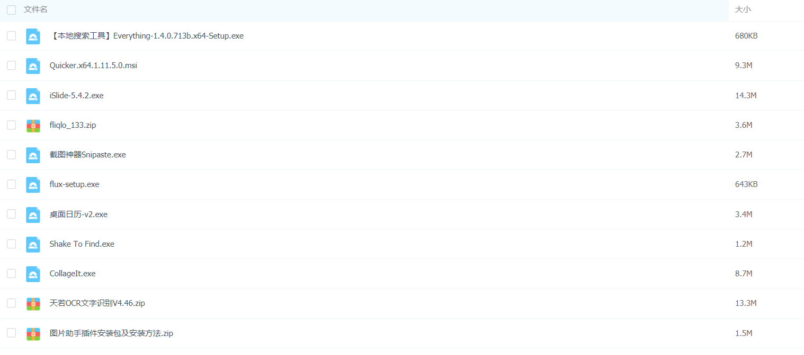Viewport: 804px width, 355px height.
Task: Click the file icon for 桌面日历-v2.exe
Action: click(x=33, y=214)
